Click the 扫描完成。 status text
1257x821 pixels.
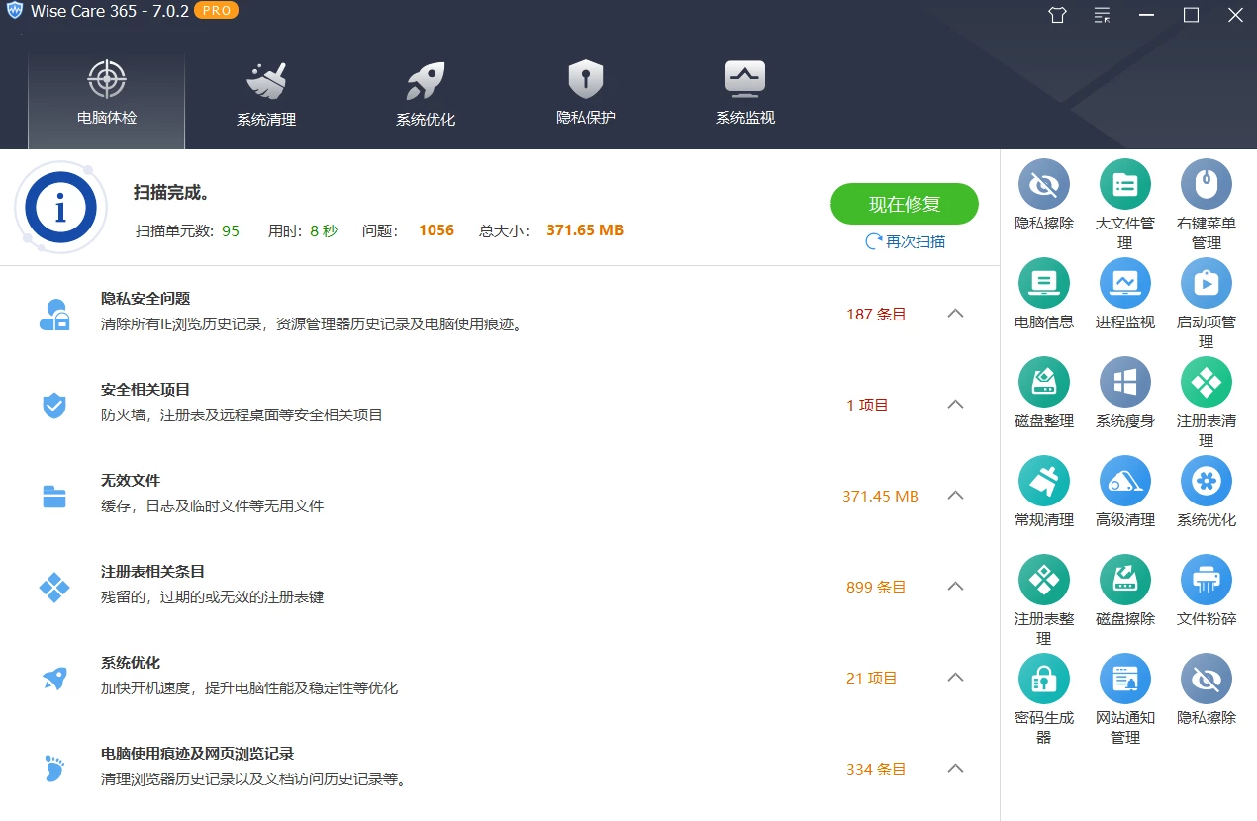[x=171, y=192]
